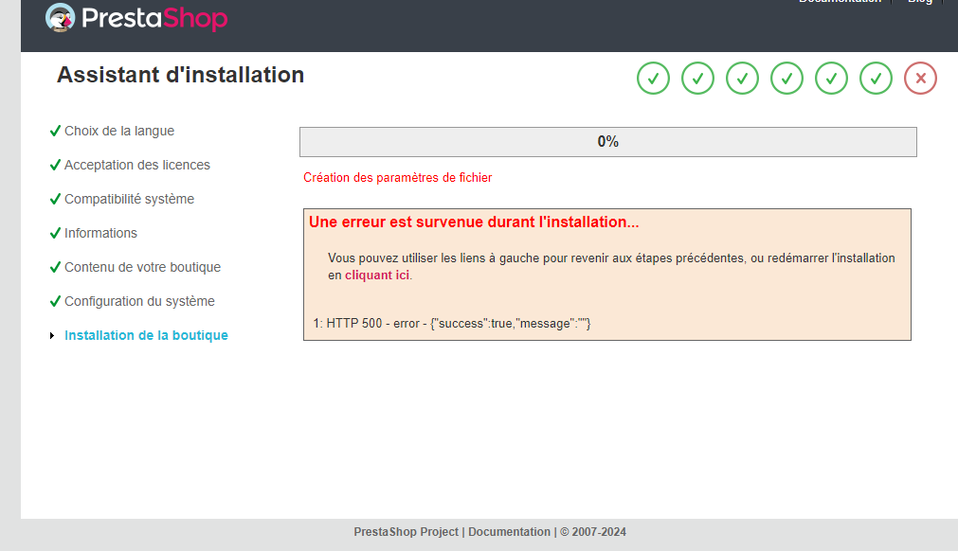Return to Acceptation des licences step

(x=136, y=165)
